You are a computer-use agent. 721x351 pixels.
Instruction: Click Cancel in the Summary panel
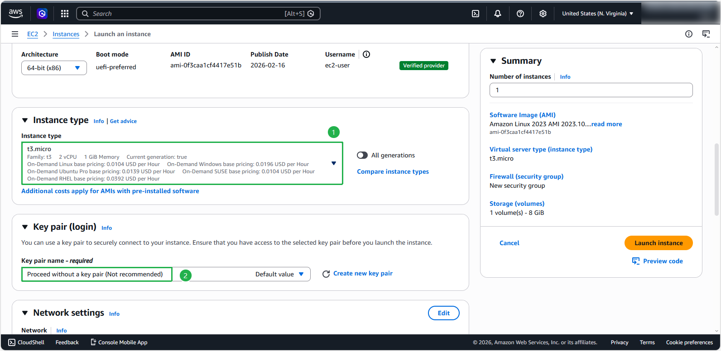point(509,243)
